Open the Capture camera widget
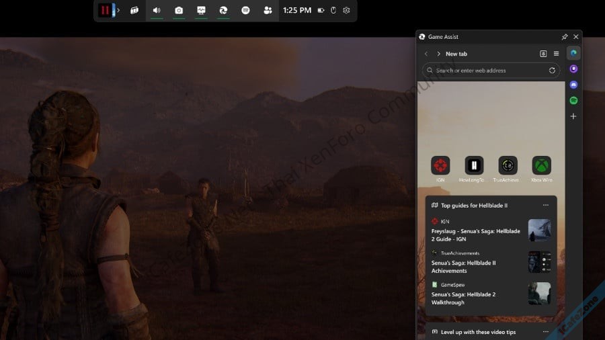The width and height of the screenshot is (605, 340). (179, 11)
